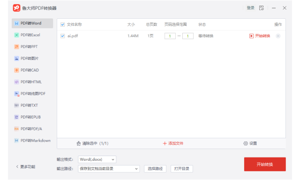Click the PDF转Excel sidebar icon

[17, 35]
